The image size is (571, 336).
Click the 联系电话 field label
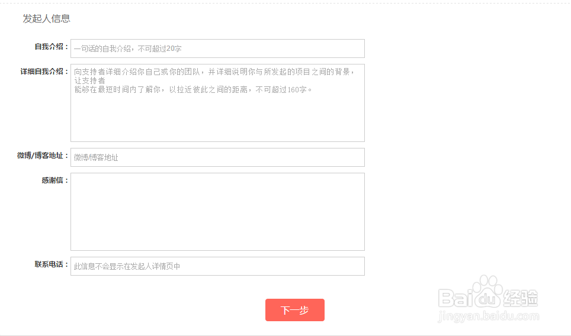[52, 264]
